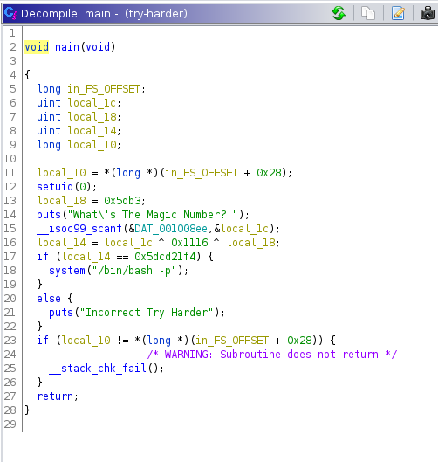This screenshot has width=438, height=462.
Task: Click the WARNING subroutine comment
Action: click(x=272, y=355)
